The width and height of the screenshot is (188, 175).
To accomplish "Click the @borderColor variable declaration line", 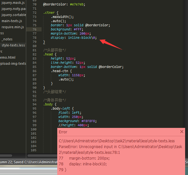I will pyautogui.click(x=64, y=4).
